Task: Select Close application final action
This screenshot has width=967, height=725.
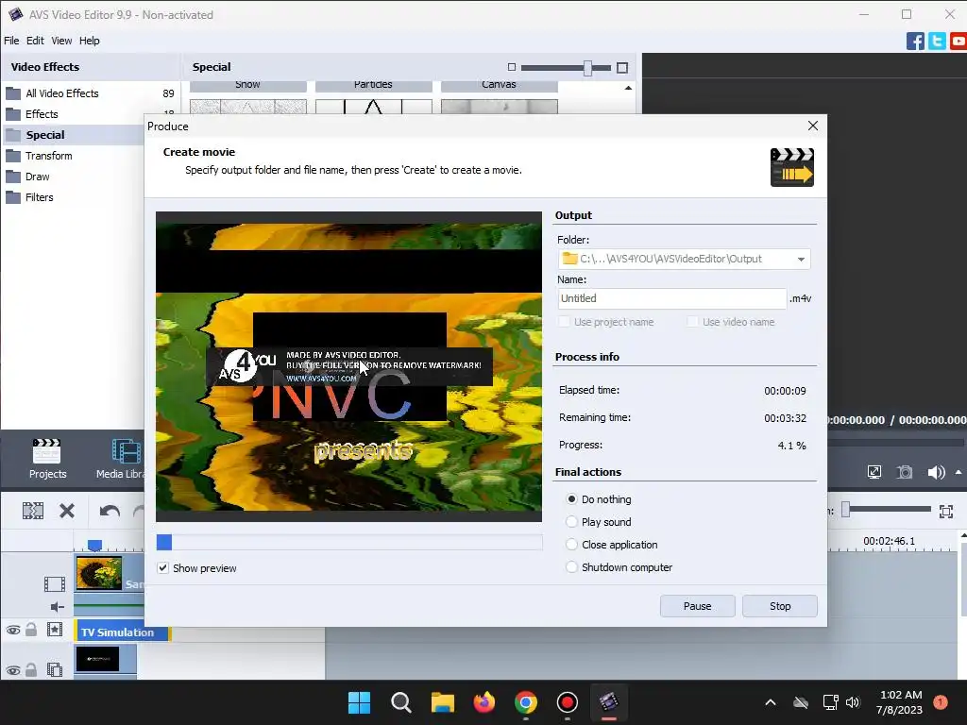Action: coord(571,545)
